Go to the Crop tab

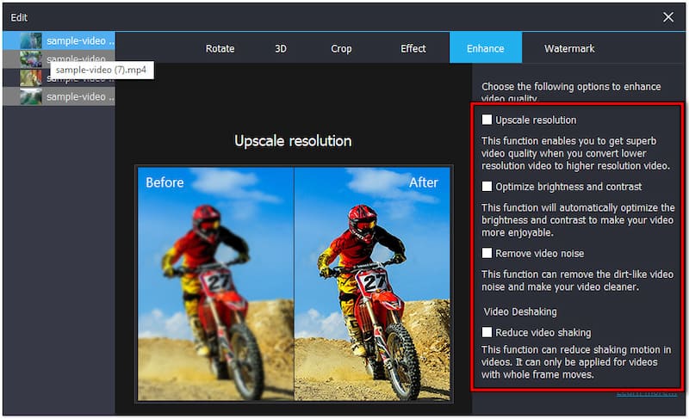[x=341, y=49]
